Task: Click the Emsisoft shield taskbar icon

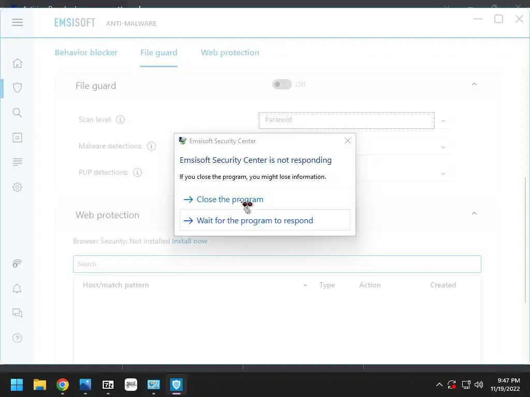Action: (176, 385)
